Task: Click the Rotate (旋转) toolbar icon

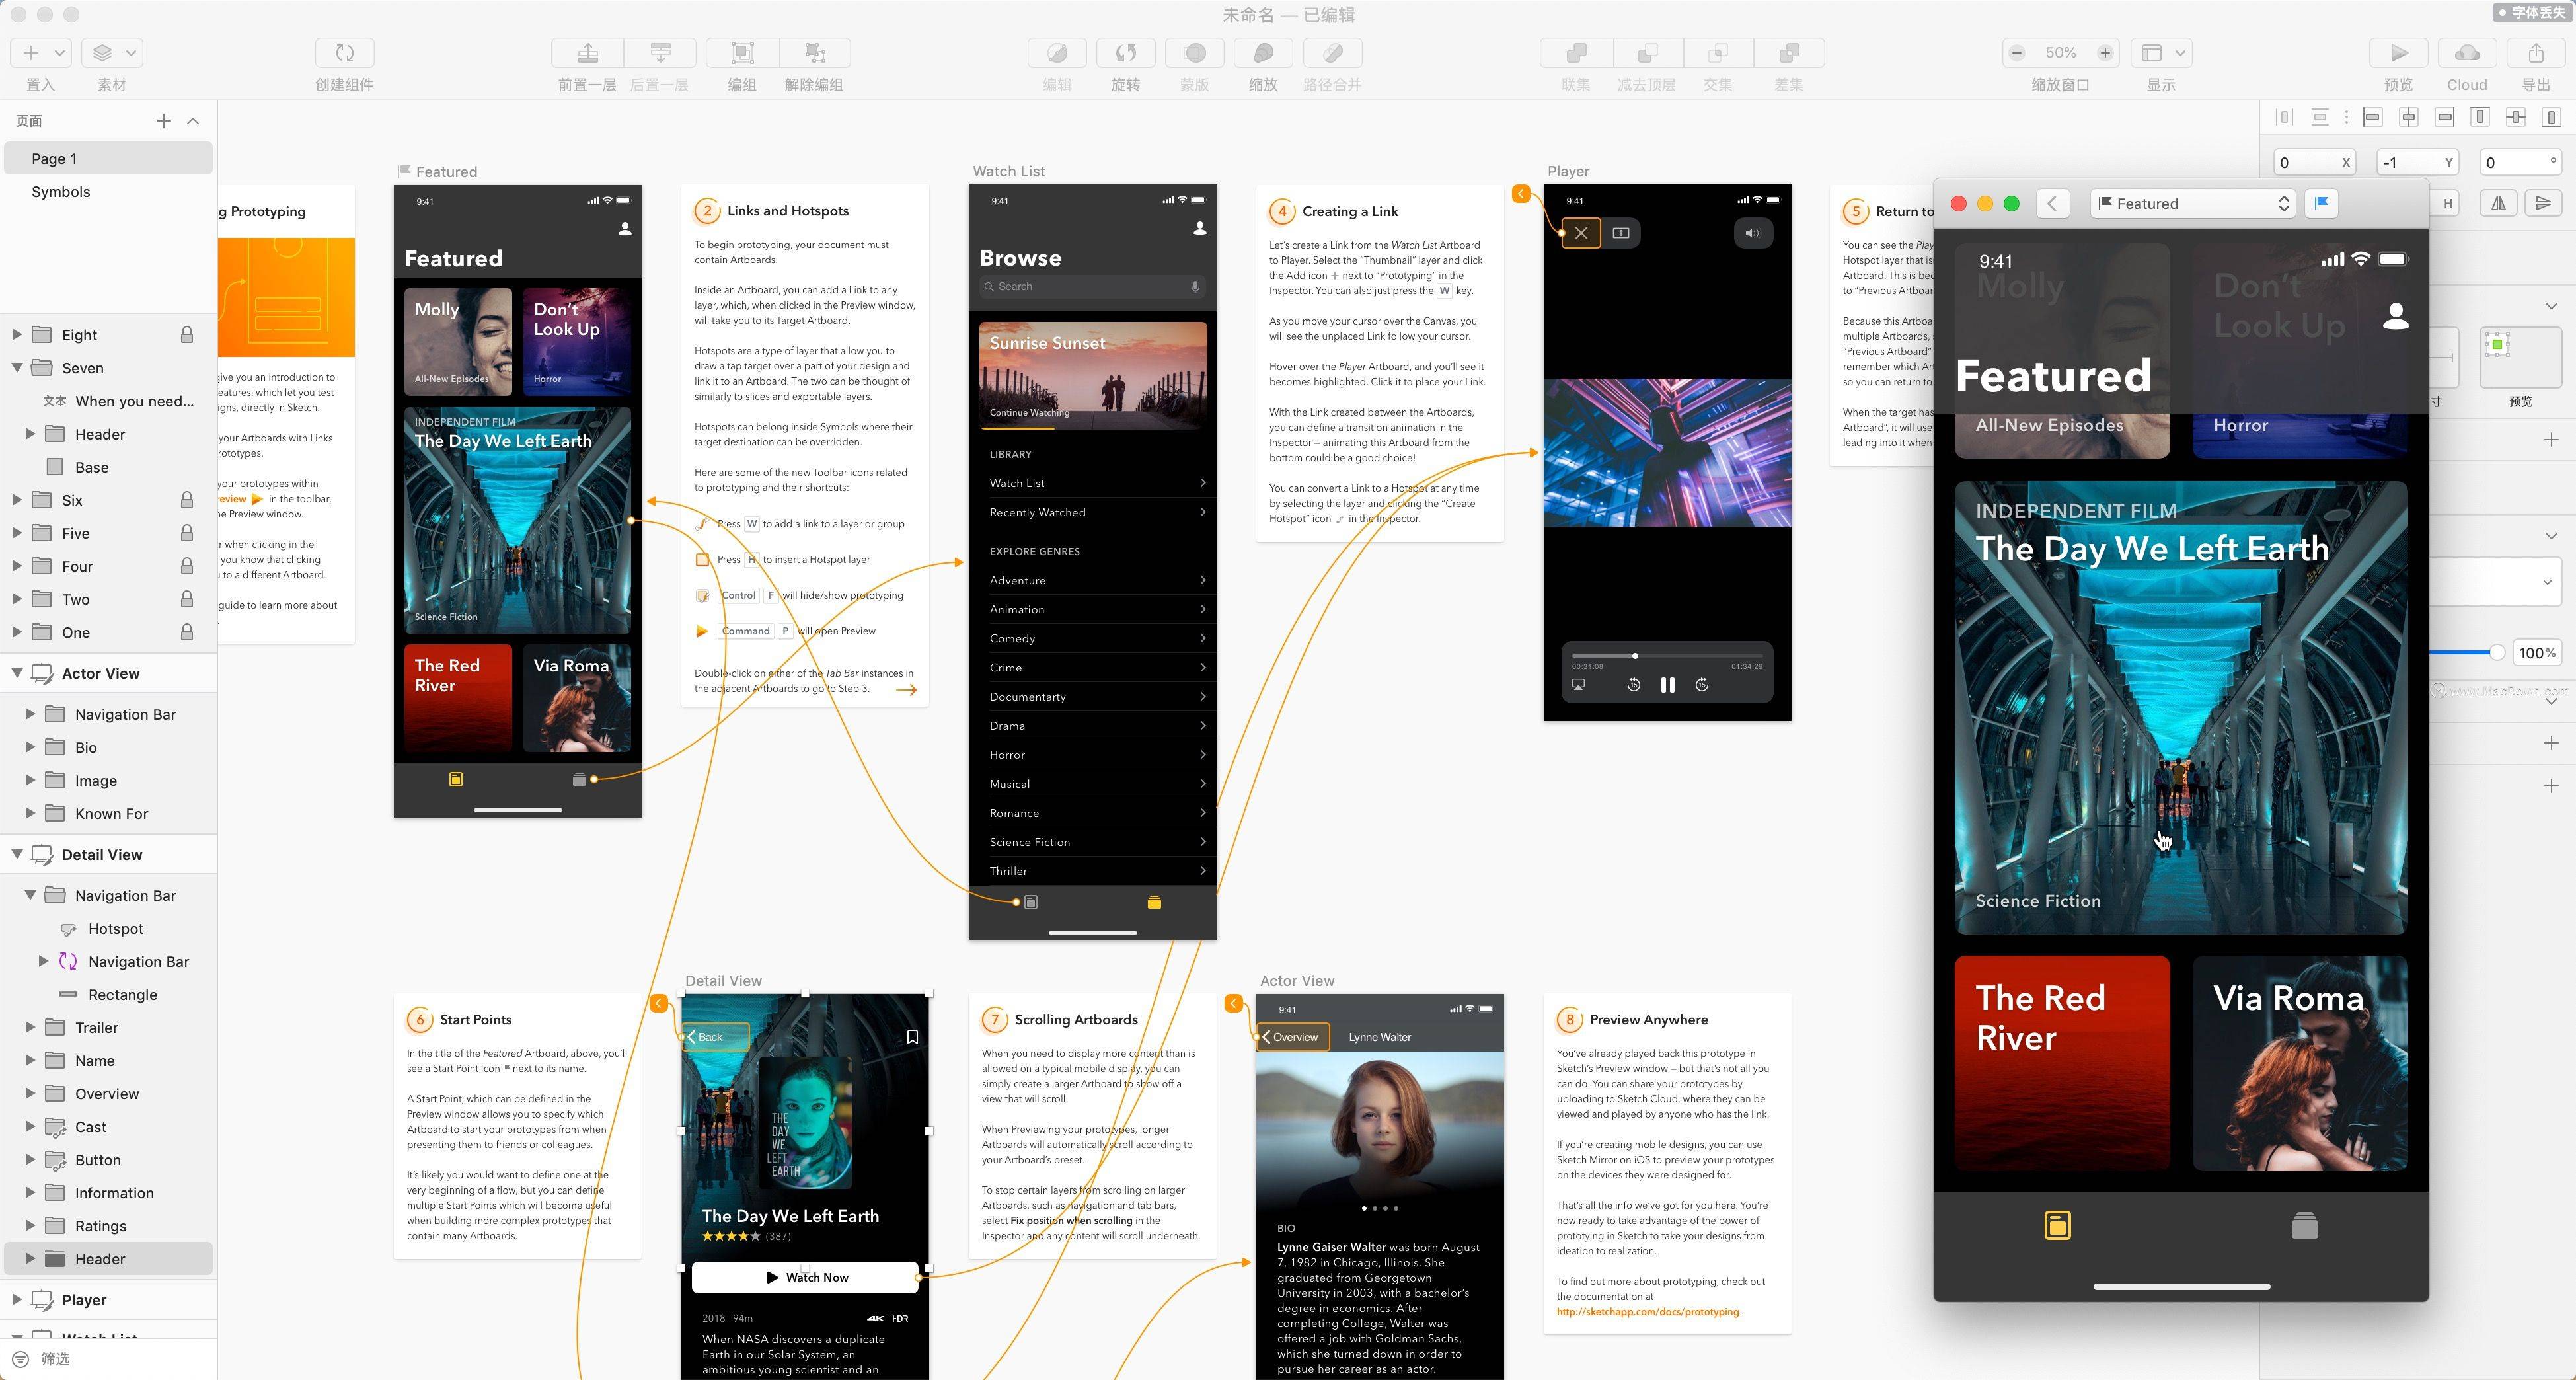Action: (1125, 53)
